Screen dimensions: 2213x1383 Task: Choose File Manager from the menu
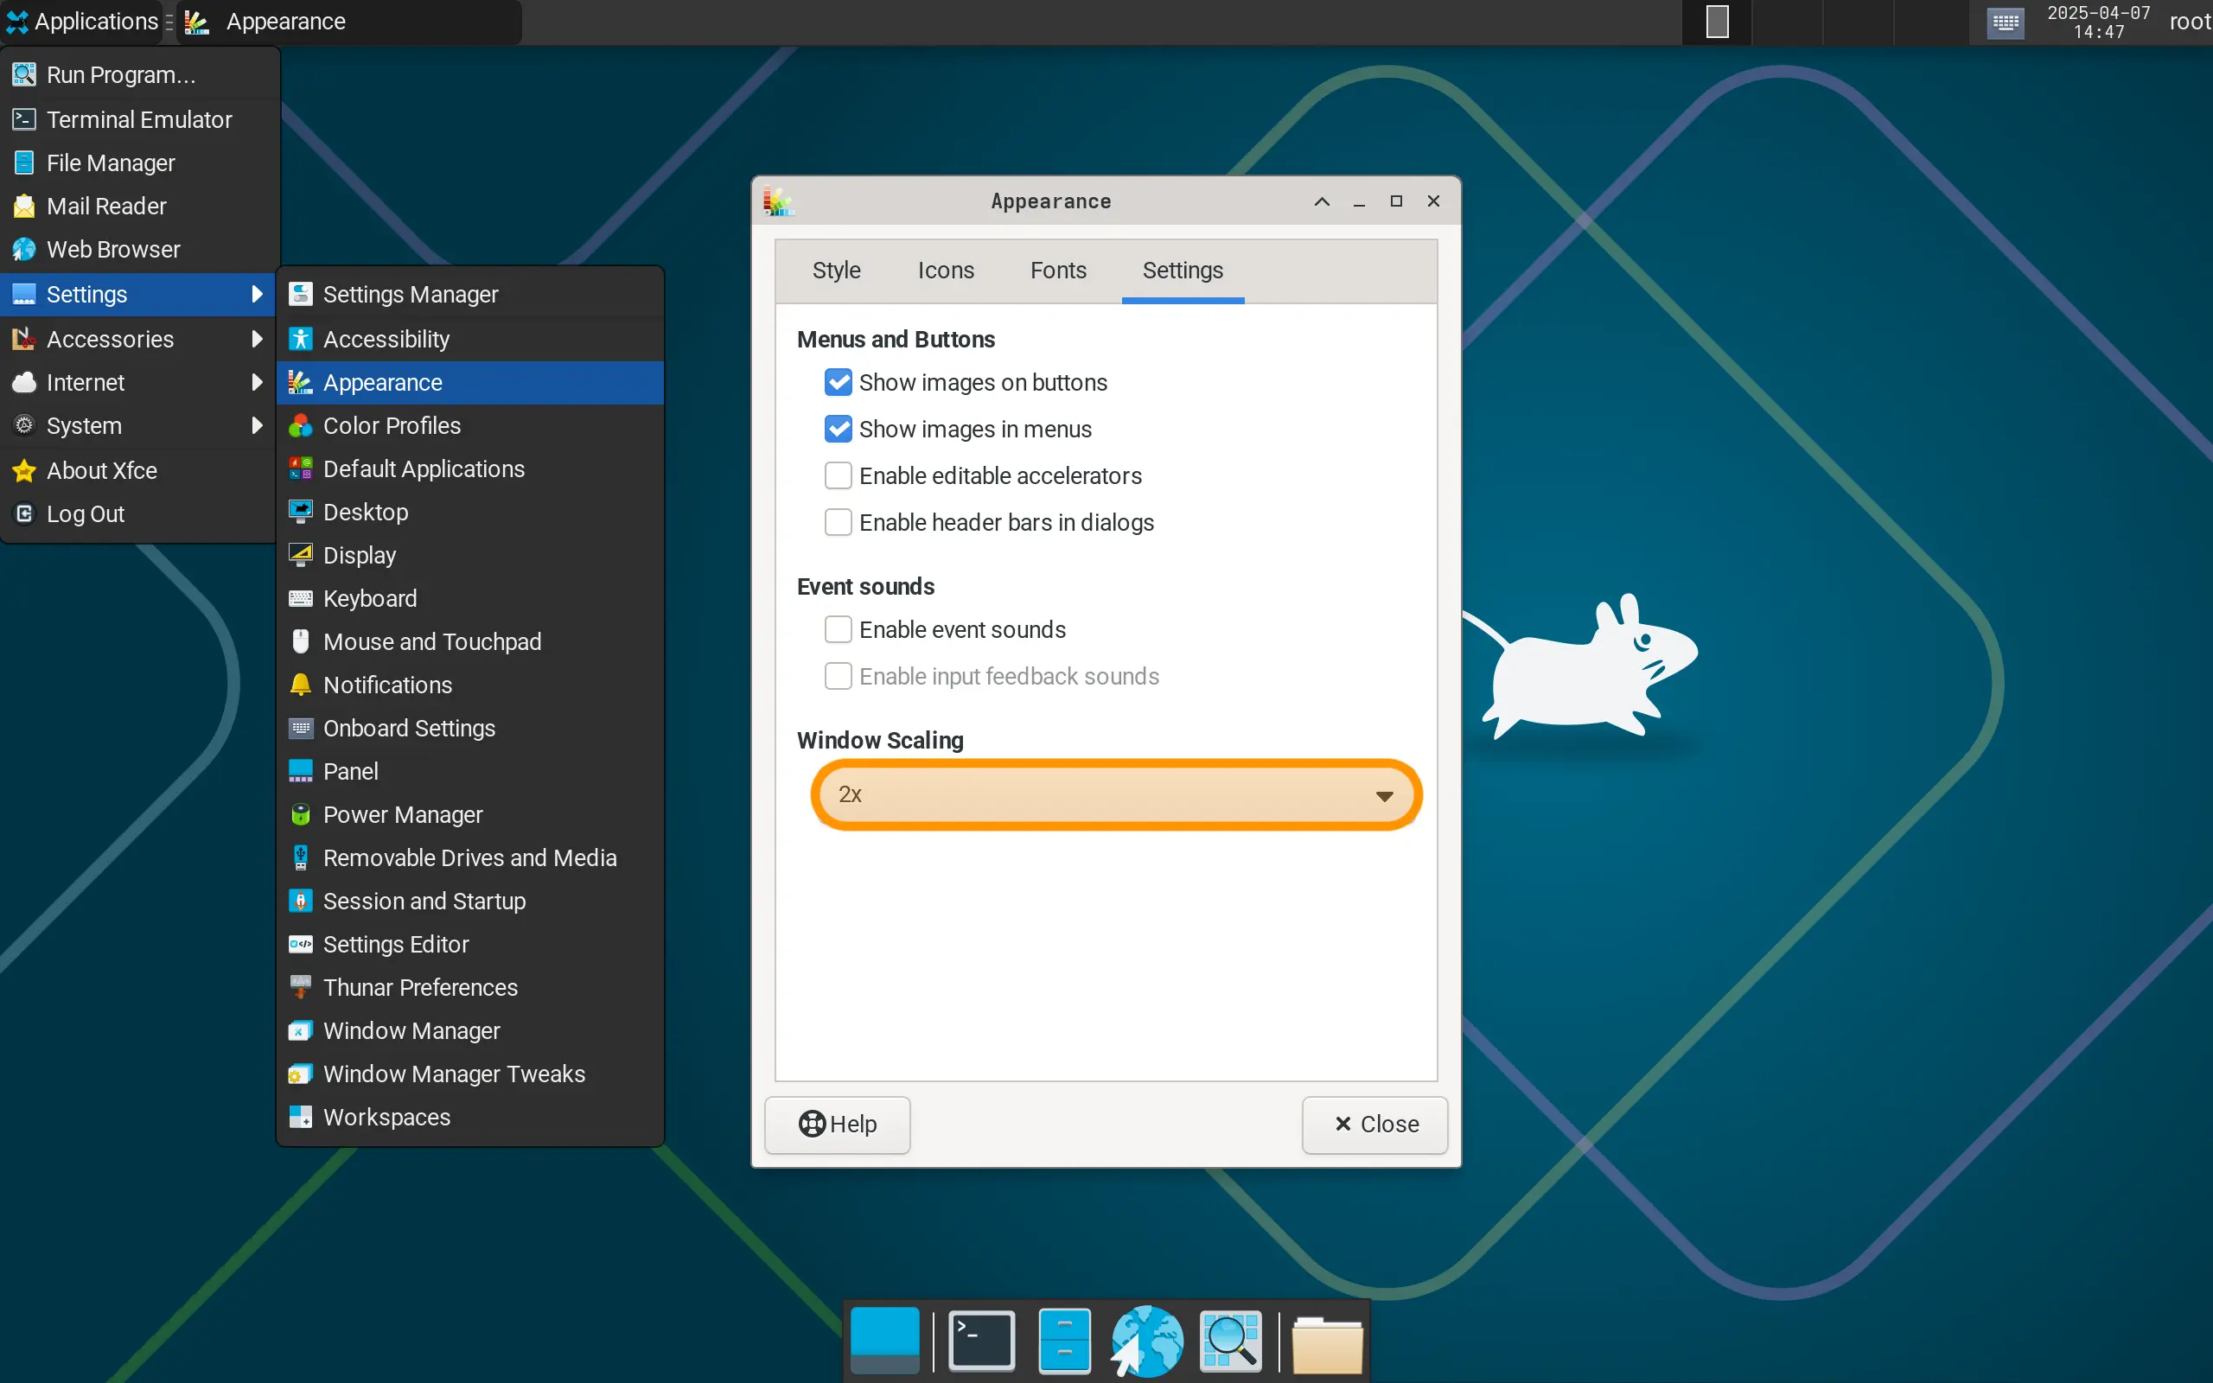[x=138, y=163]
